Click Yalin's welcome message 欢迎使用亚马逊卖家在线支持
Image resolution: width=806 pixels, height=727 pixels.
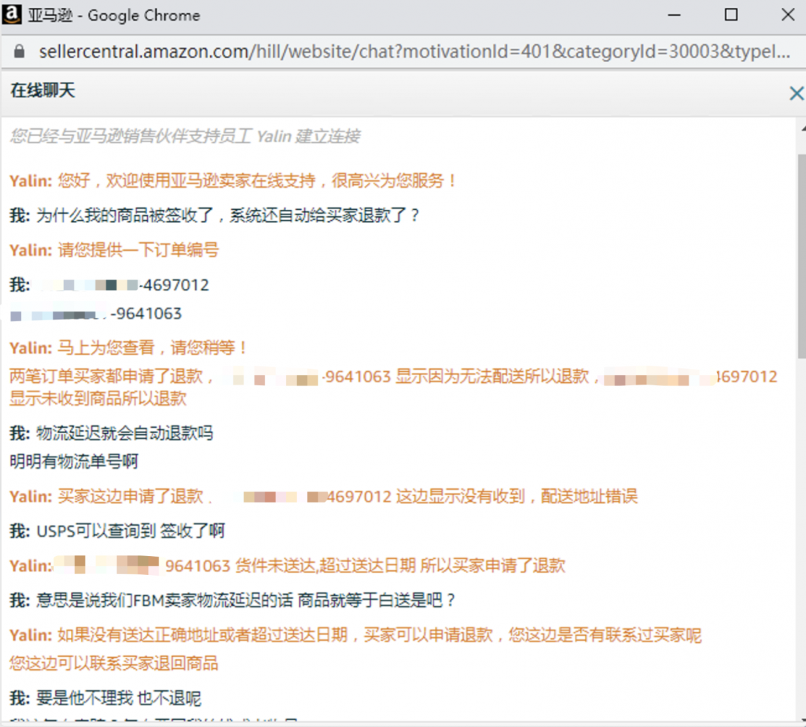(234, 180)
